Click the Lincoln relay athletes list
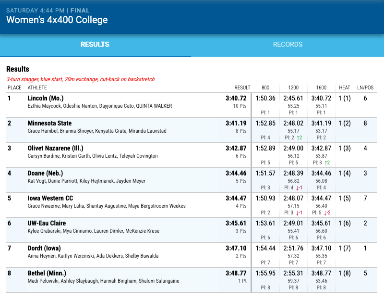Image resolution: width=384 pixels, height=299 pixels. click(100, 106)
